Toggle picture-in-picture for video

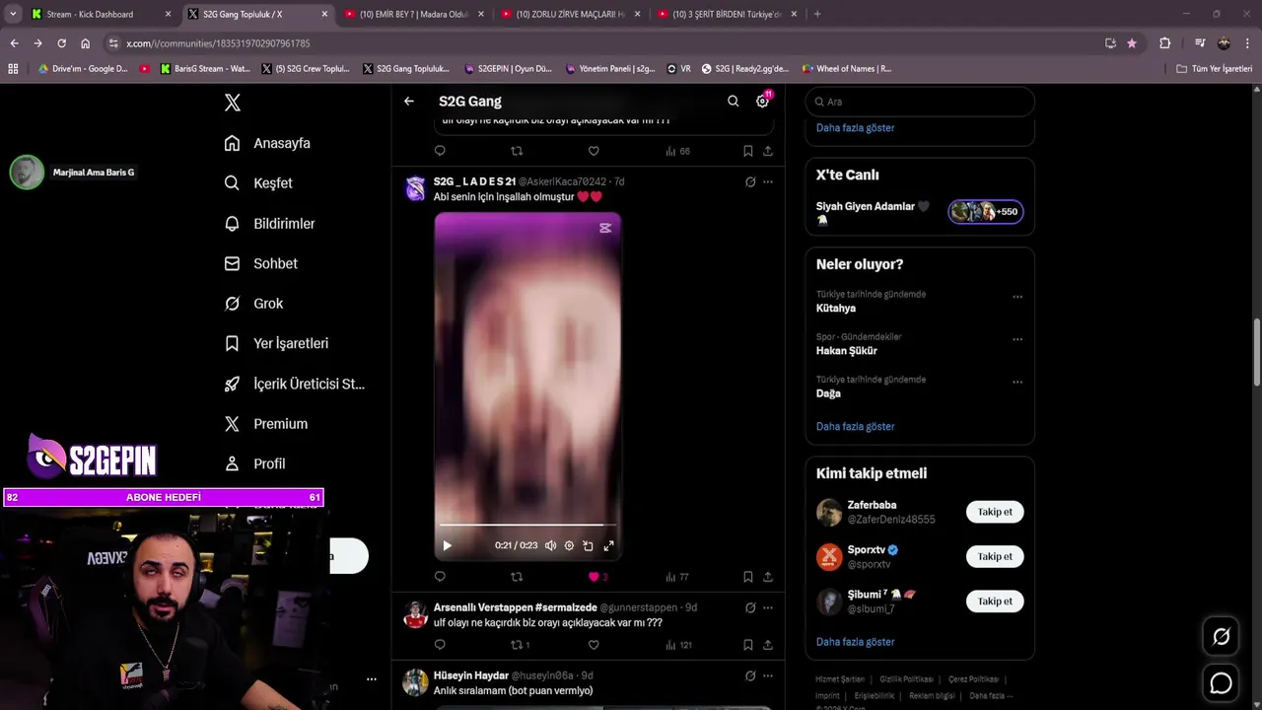pyautogui.click(x=588, y=545)
